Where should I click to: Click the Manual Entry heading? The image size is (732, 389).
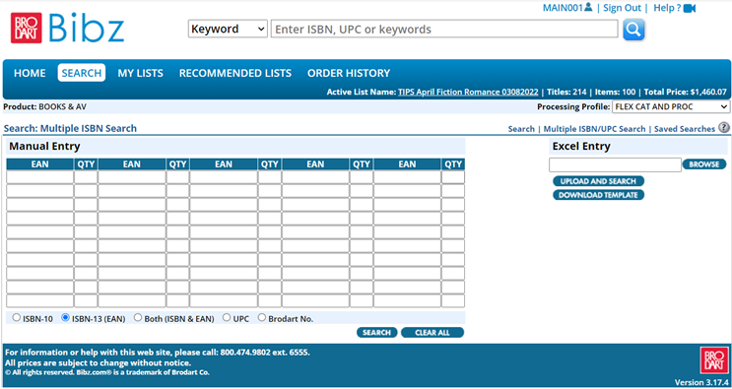pos(44,146)
